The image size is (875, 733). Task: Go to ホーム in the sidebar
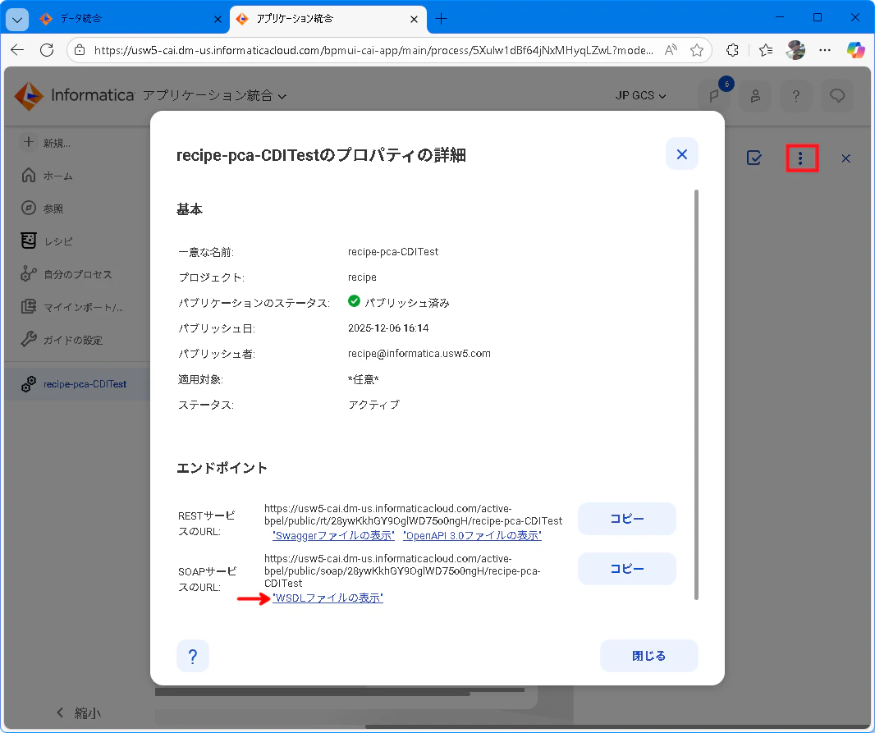click(x=47, y=176)
